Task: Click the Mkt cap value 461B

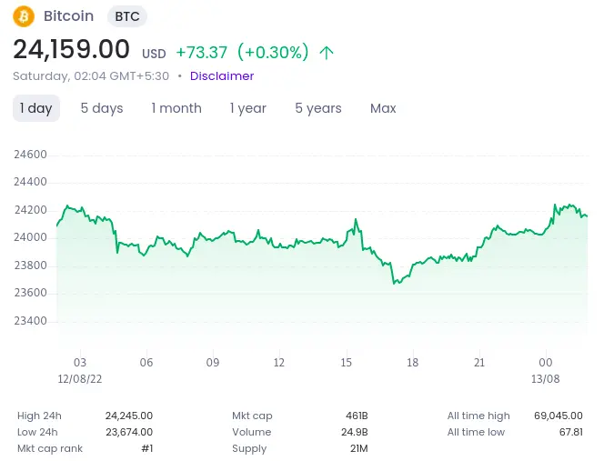Action: point(357,416)
